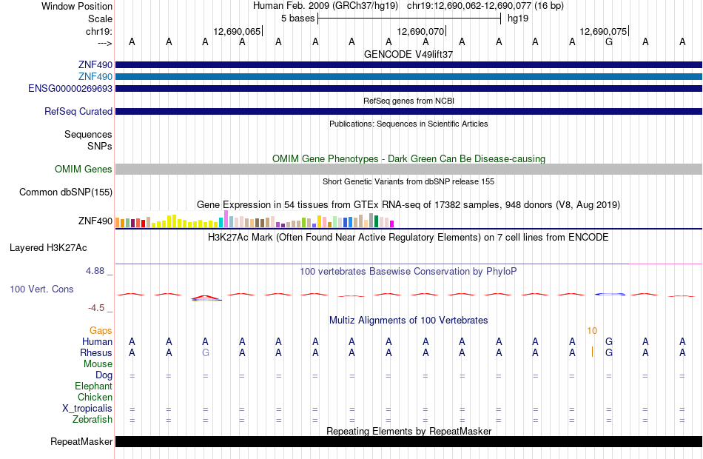Click the Sequences track label
703x459 pixels.
[88, 135]
